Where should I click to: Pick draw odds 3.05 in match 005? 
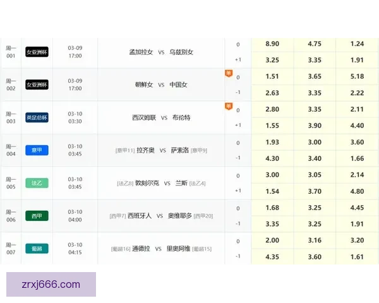click(x=315, y=175)
